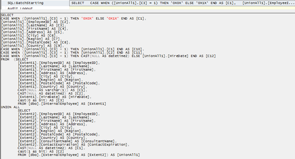Click [Extent1].[City] AS [City] line
Image resolution: width=295 pixels, height=159 pixels.
(x=46, y=76)
